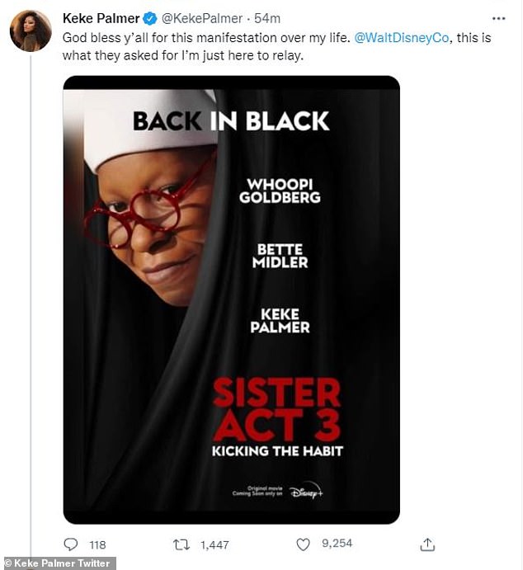Click the blue verified badge
The height and width of the screenshot is (570, 523).
coord(150,18)
